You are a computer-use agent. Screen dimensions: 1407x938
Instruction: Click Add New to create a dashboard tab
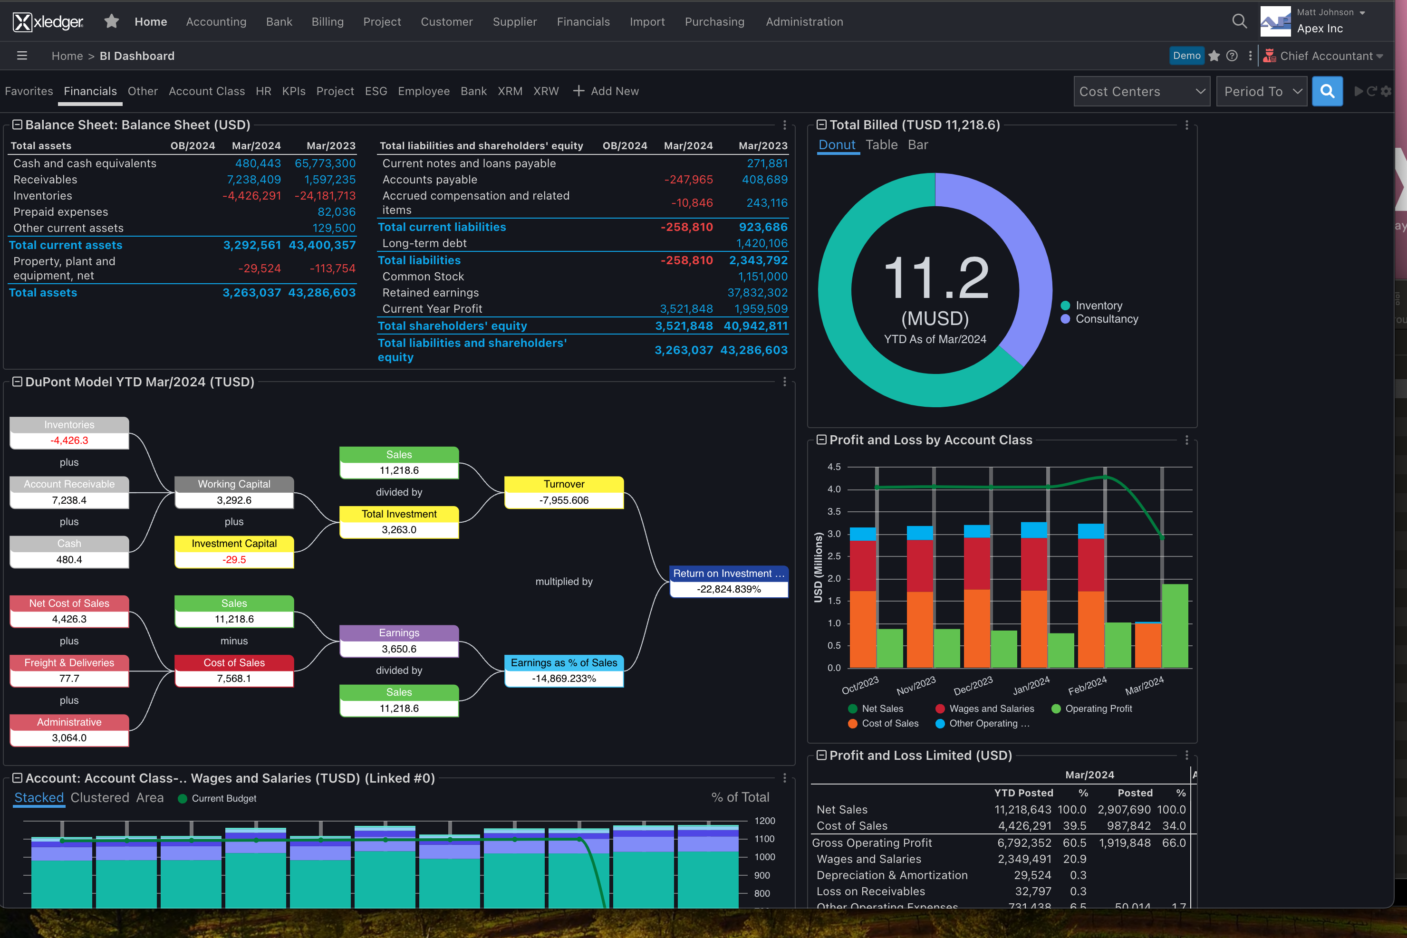606,91
